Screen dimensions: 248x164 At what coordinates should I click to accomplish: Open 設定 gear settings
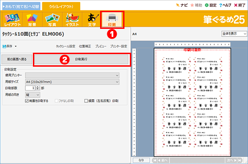pos(211,5)
